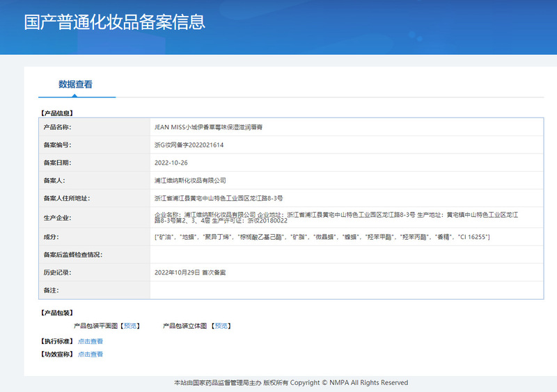Open the 数据查看 tab
Screen dimensions: 557x392
[76, 85]
